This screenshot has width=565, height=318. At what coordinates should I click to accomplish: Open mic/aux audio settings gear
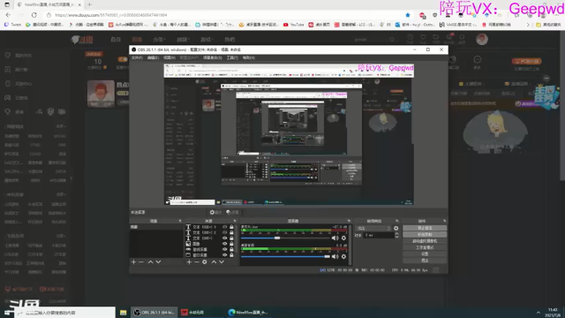coord(343,238)
